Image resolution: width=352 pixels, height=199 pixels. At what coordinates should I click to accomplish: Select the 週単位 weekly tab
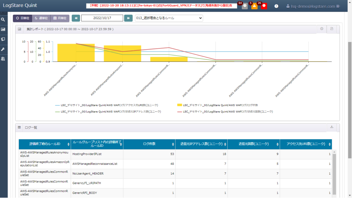click(41, 18)
